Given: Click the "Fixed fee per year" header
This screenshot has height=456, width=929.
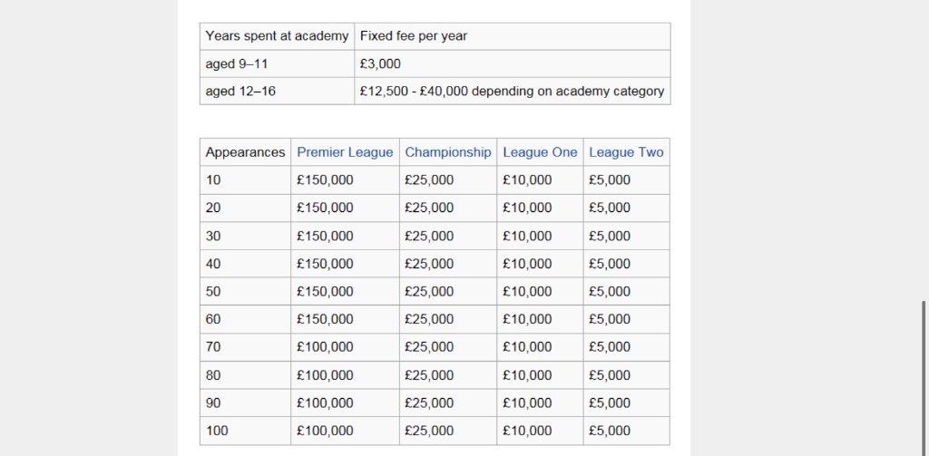Looking at the screenshot, I should 414,36.
